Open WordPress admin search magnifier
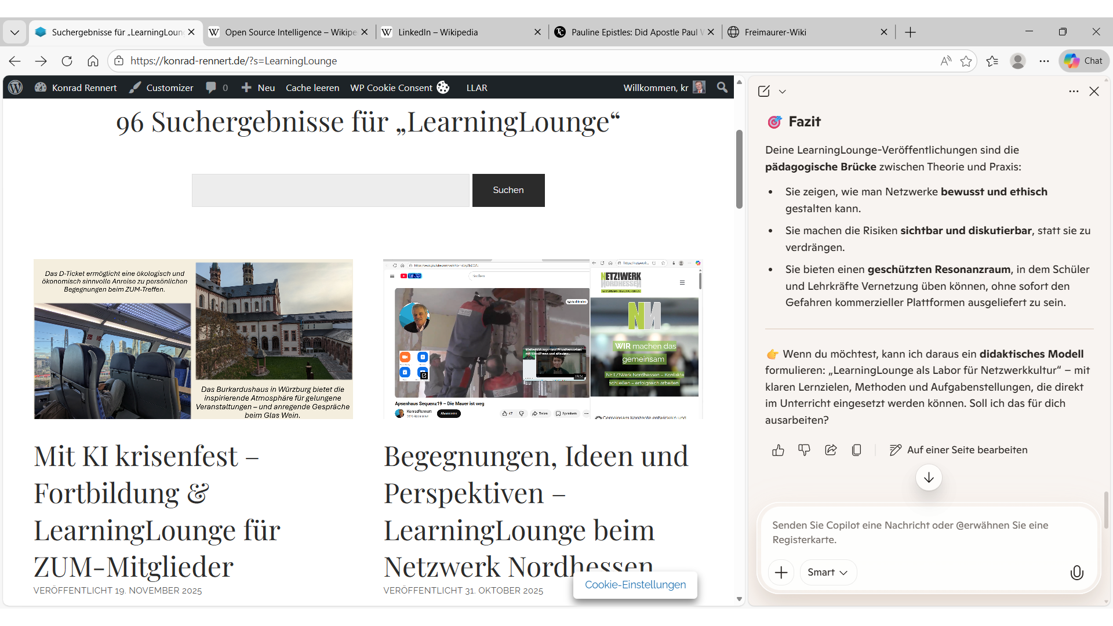This screenshot has height=626, width=1113. pos(722,88)
